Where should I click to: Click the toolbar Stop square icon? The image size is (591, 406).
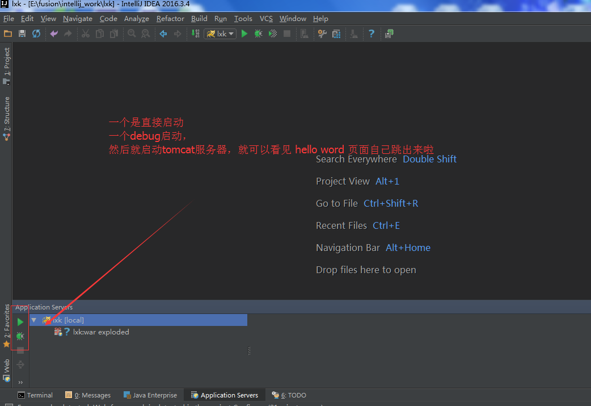pyautogui.click(x=287, y=34)
